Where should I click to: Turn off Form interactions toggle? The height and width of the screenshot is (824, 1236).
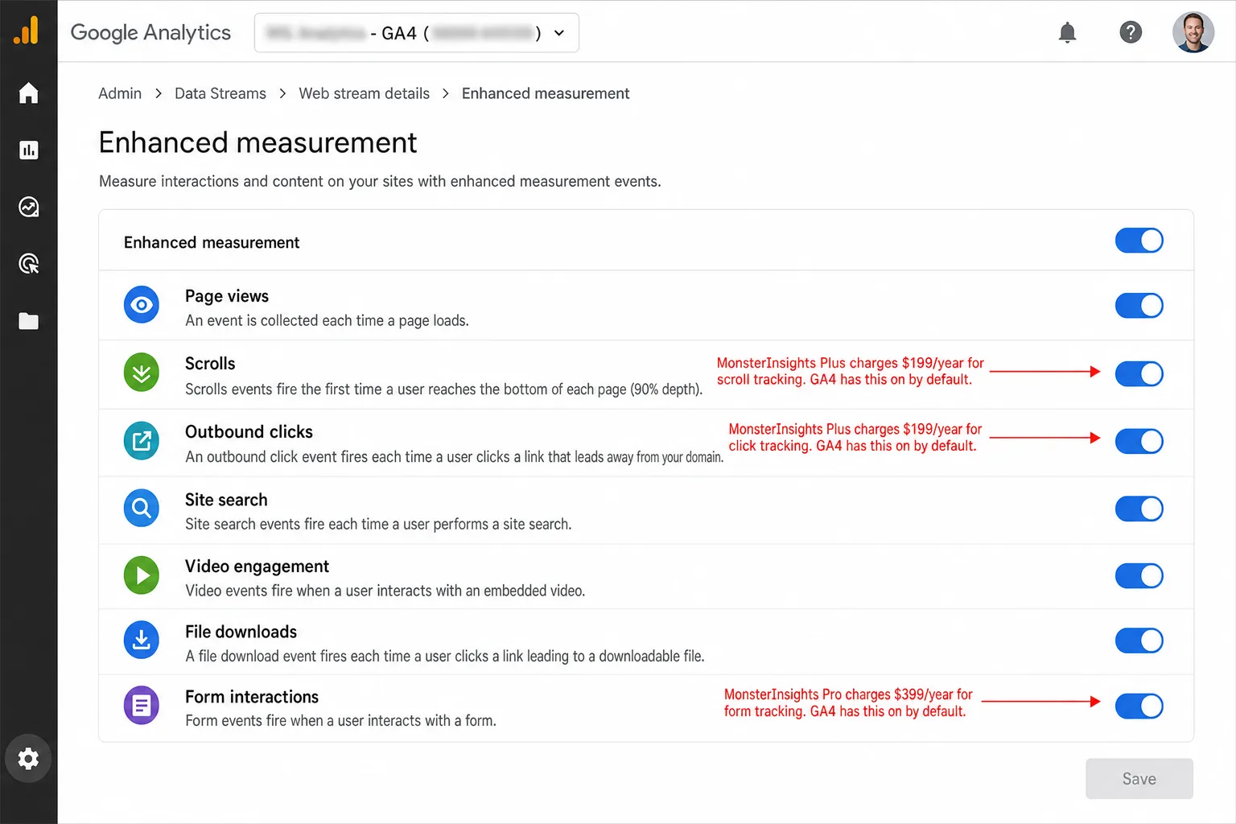pyautogui.click(x=1139, y=706)
